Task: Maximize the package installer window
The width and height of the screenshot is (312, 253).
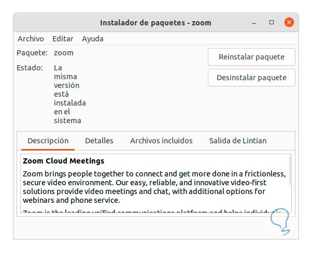Action: (272, 23)
